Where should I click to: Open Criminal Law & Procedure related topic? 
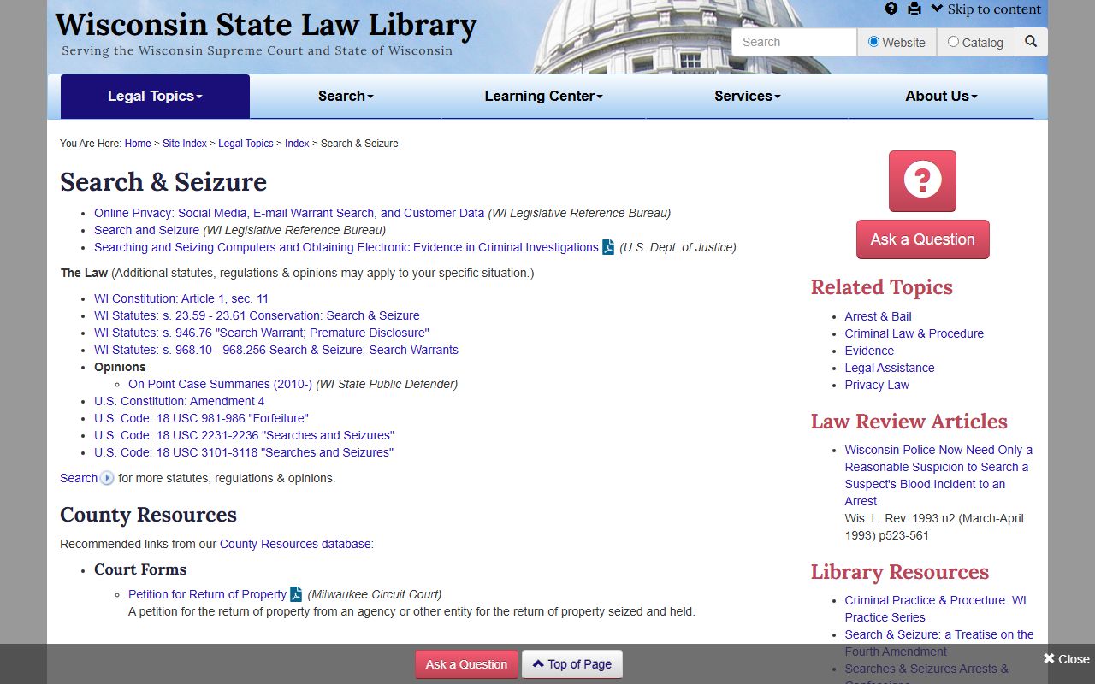pyautogui.click(x=914, y=333)
